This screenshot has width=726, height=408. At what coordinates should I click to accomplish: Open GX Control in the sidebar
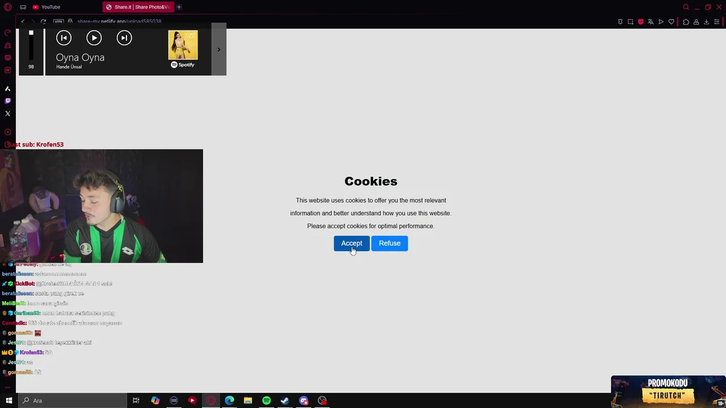tap(8, 33)
